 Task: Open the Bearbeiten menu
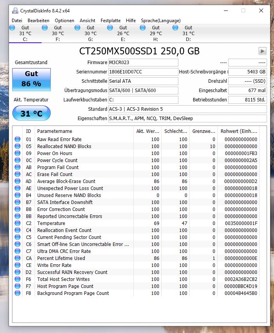click(38, 21)
